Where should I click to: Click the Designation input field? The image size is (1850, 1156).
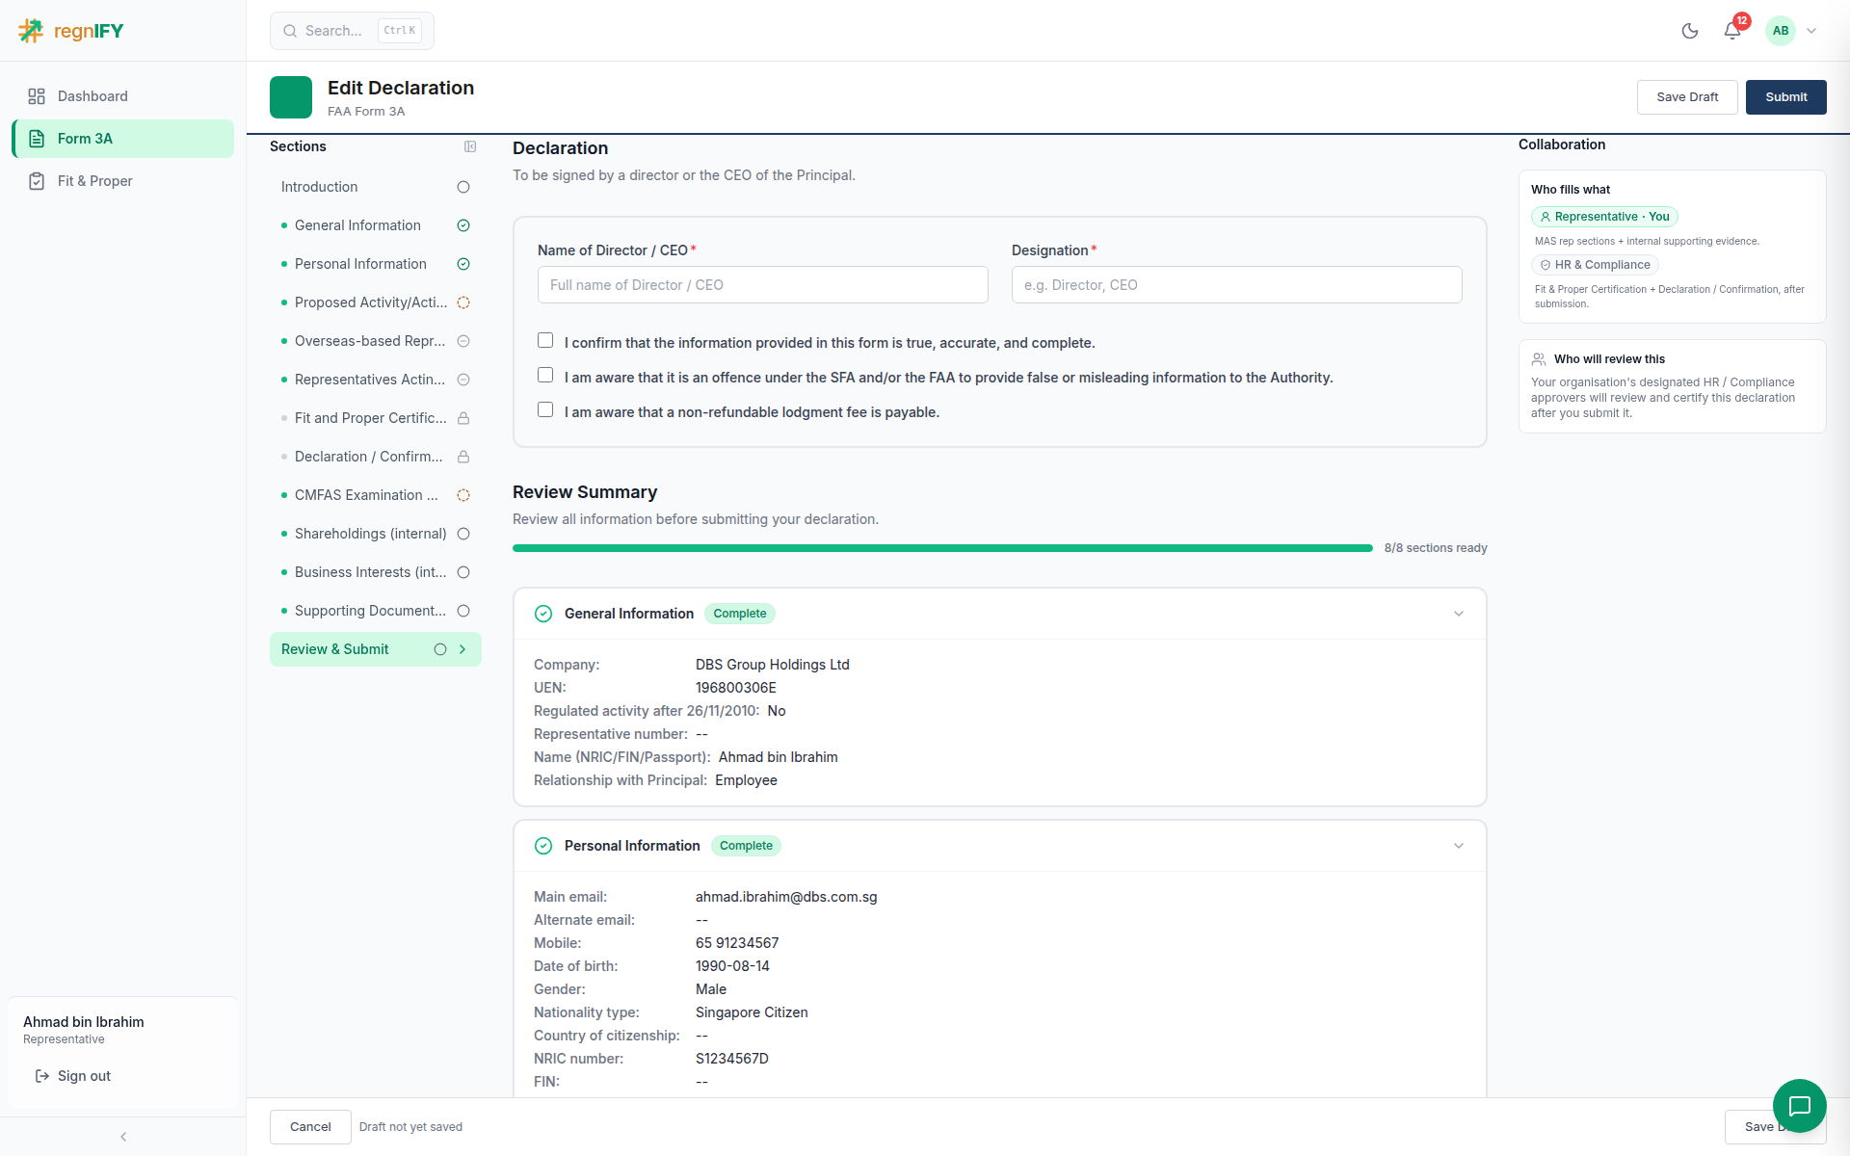pos(1237,285)
